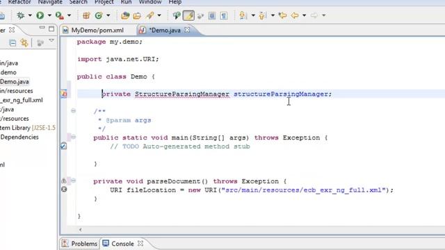
Task: Toggle the Word Wrap toolbar icon
Action: tap(200, 16)
